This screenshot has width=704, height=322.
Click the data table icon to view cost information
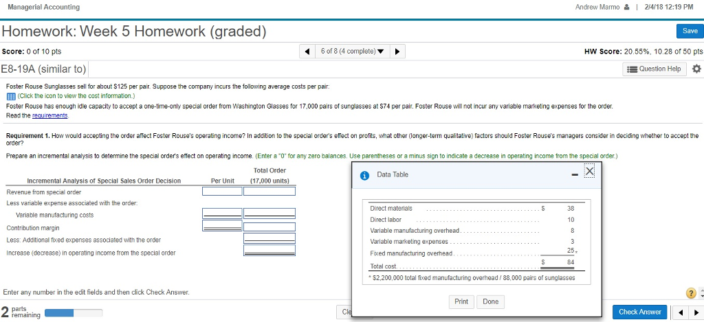[11, 96]
